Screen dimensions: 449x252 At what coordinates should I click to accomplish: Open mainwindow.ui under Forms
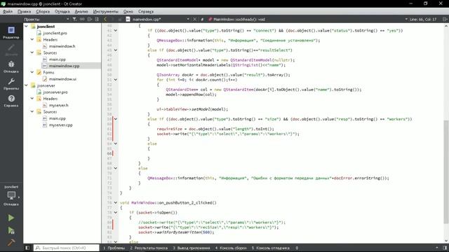tap(62, 79)
